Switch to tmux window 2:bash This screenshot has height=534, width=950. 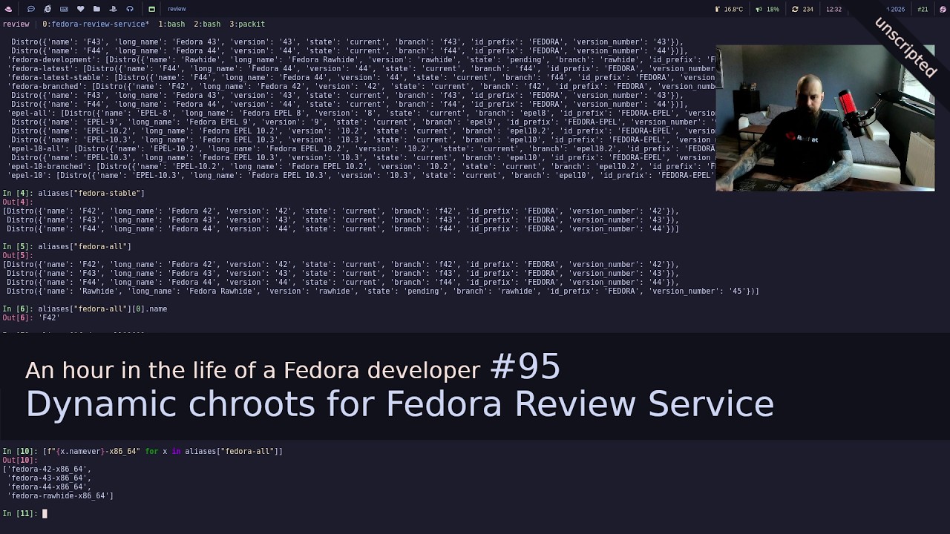pos(207,24)
